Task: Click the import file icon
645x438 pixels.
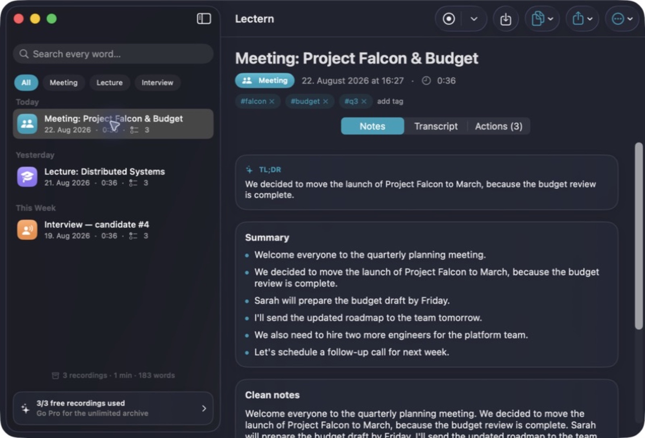Action: 506,19
